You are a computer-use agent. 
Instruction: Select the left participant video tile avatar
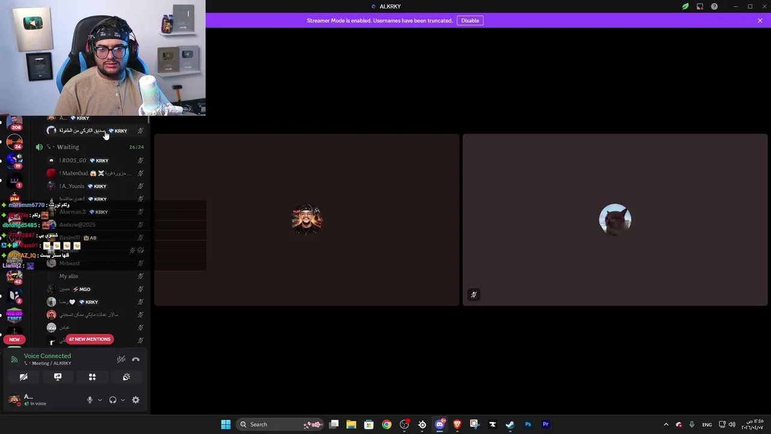(307, 219)
